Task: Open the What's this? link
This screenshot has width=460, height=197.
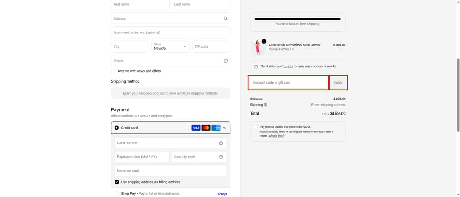Action: coord(276,136)
